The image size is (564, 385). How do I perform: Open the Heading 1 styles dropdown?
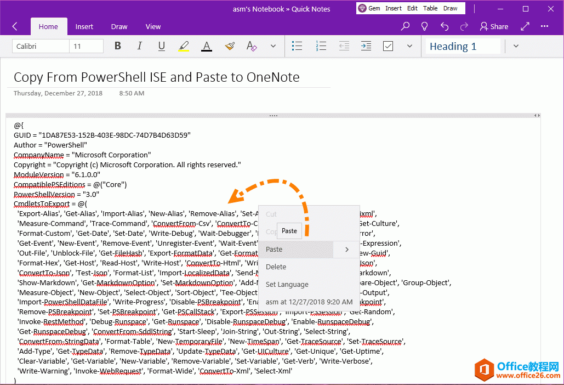(x=516, y=46)
